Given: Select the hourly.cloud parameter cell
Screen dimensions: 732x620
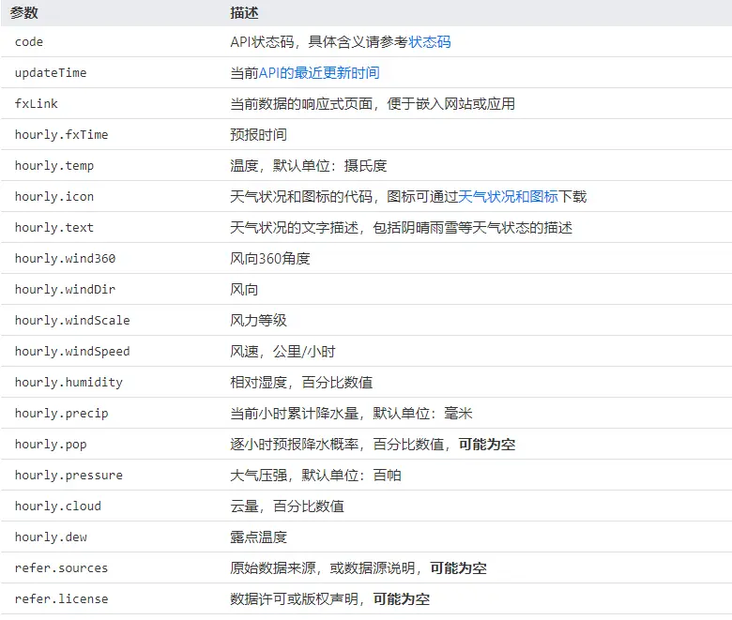Looking at the screenshot, I should click(x=58, y=507).
